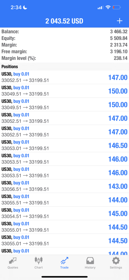Screen dimensions: 129x280
Task: Expand the US30 position showing 146.50 profit
Action: click(64, 145)
